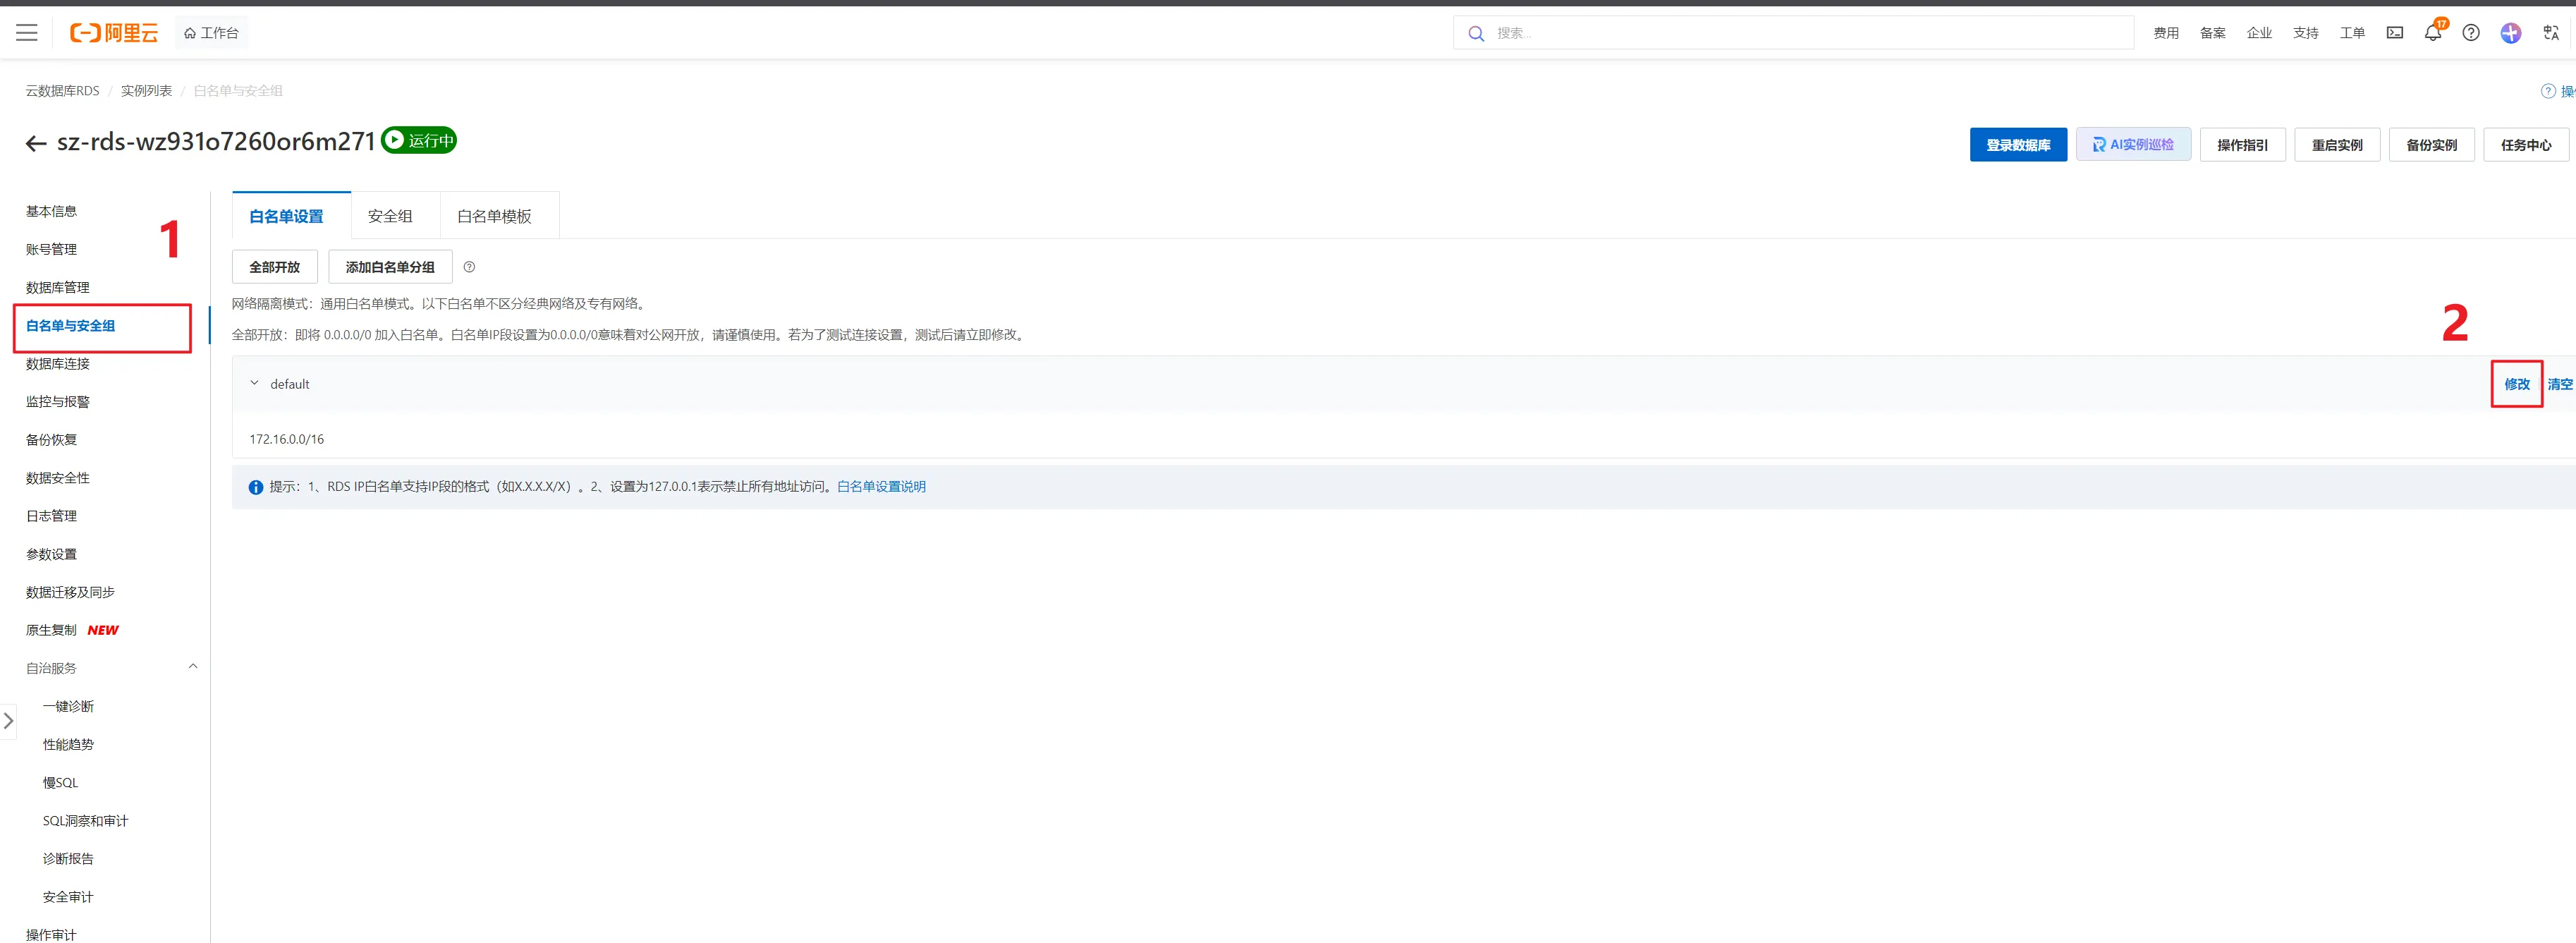The image size is (2576, 943).
Task: Switch to the 白名单模板 tab
Action: (494, 216)
